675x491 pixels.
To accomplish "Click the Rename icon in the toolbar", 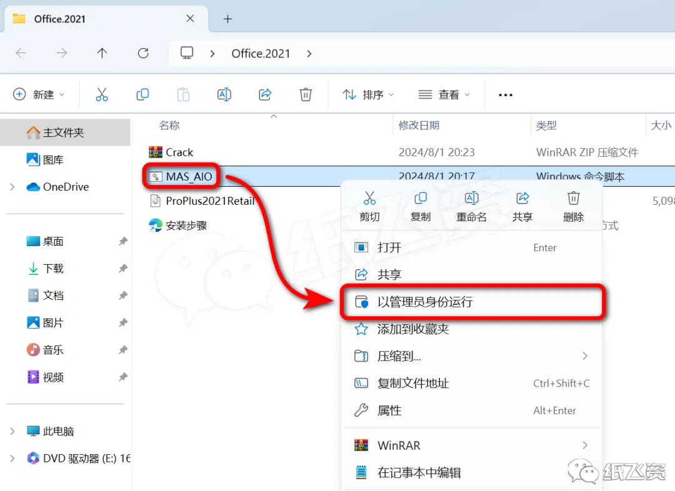I will click(224, 94).
